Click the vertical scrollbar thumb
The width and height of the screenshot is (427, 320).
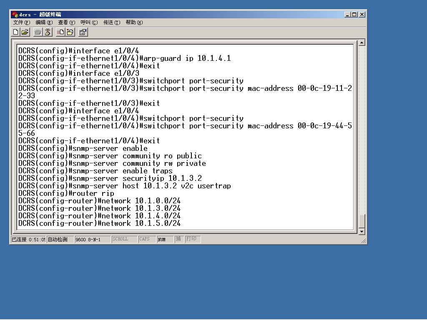click(362, 221)
